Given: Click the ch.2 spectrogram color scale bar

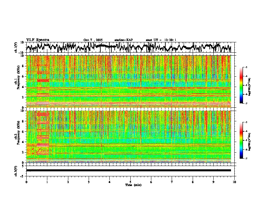Looking at the screenshot, I should point(241,140).
